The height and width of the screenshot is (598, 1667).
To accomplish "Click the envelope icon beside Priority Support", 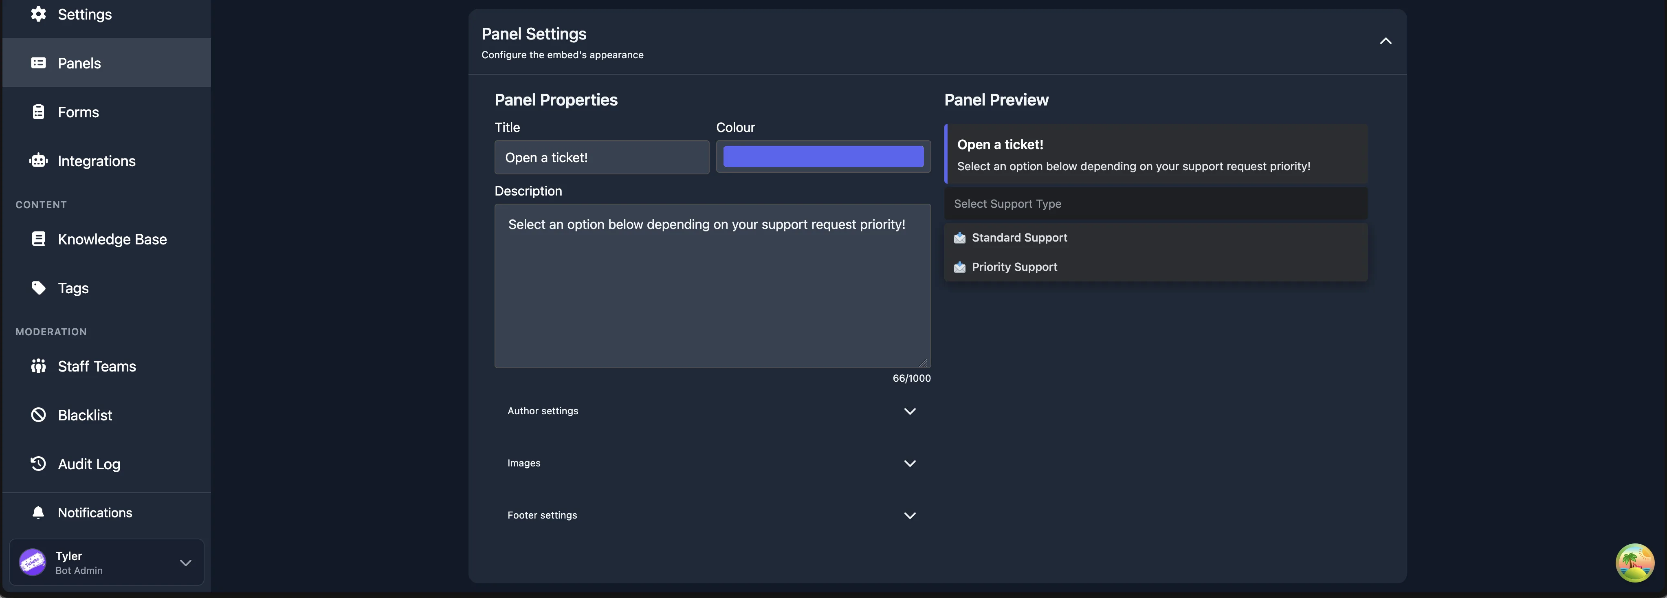I will point(960,267).
